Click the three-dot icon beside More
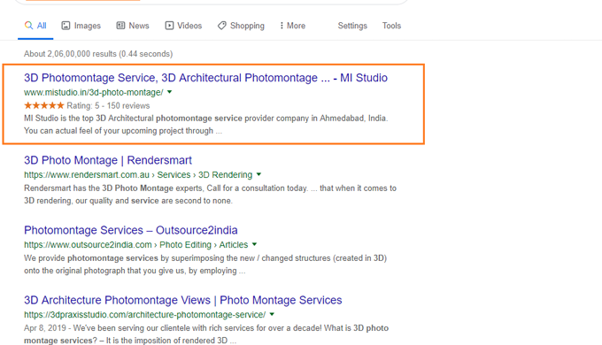This screenshot has width=602, height=345. click(x=282, y=26)
